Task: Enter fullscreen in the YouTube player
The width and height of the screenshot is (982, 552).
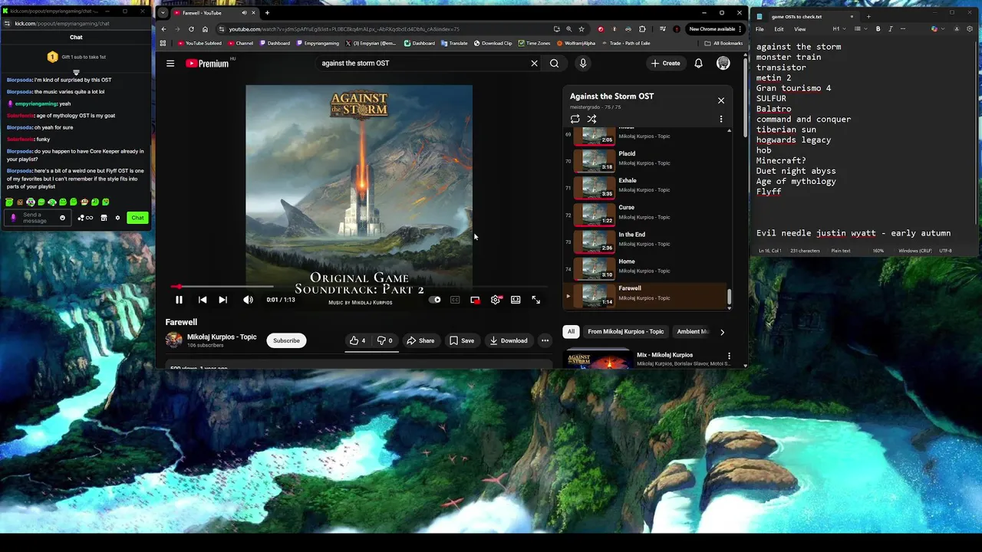Action: (535, 300)
